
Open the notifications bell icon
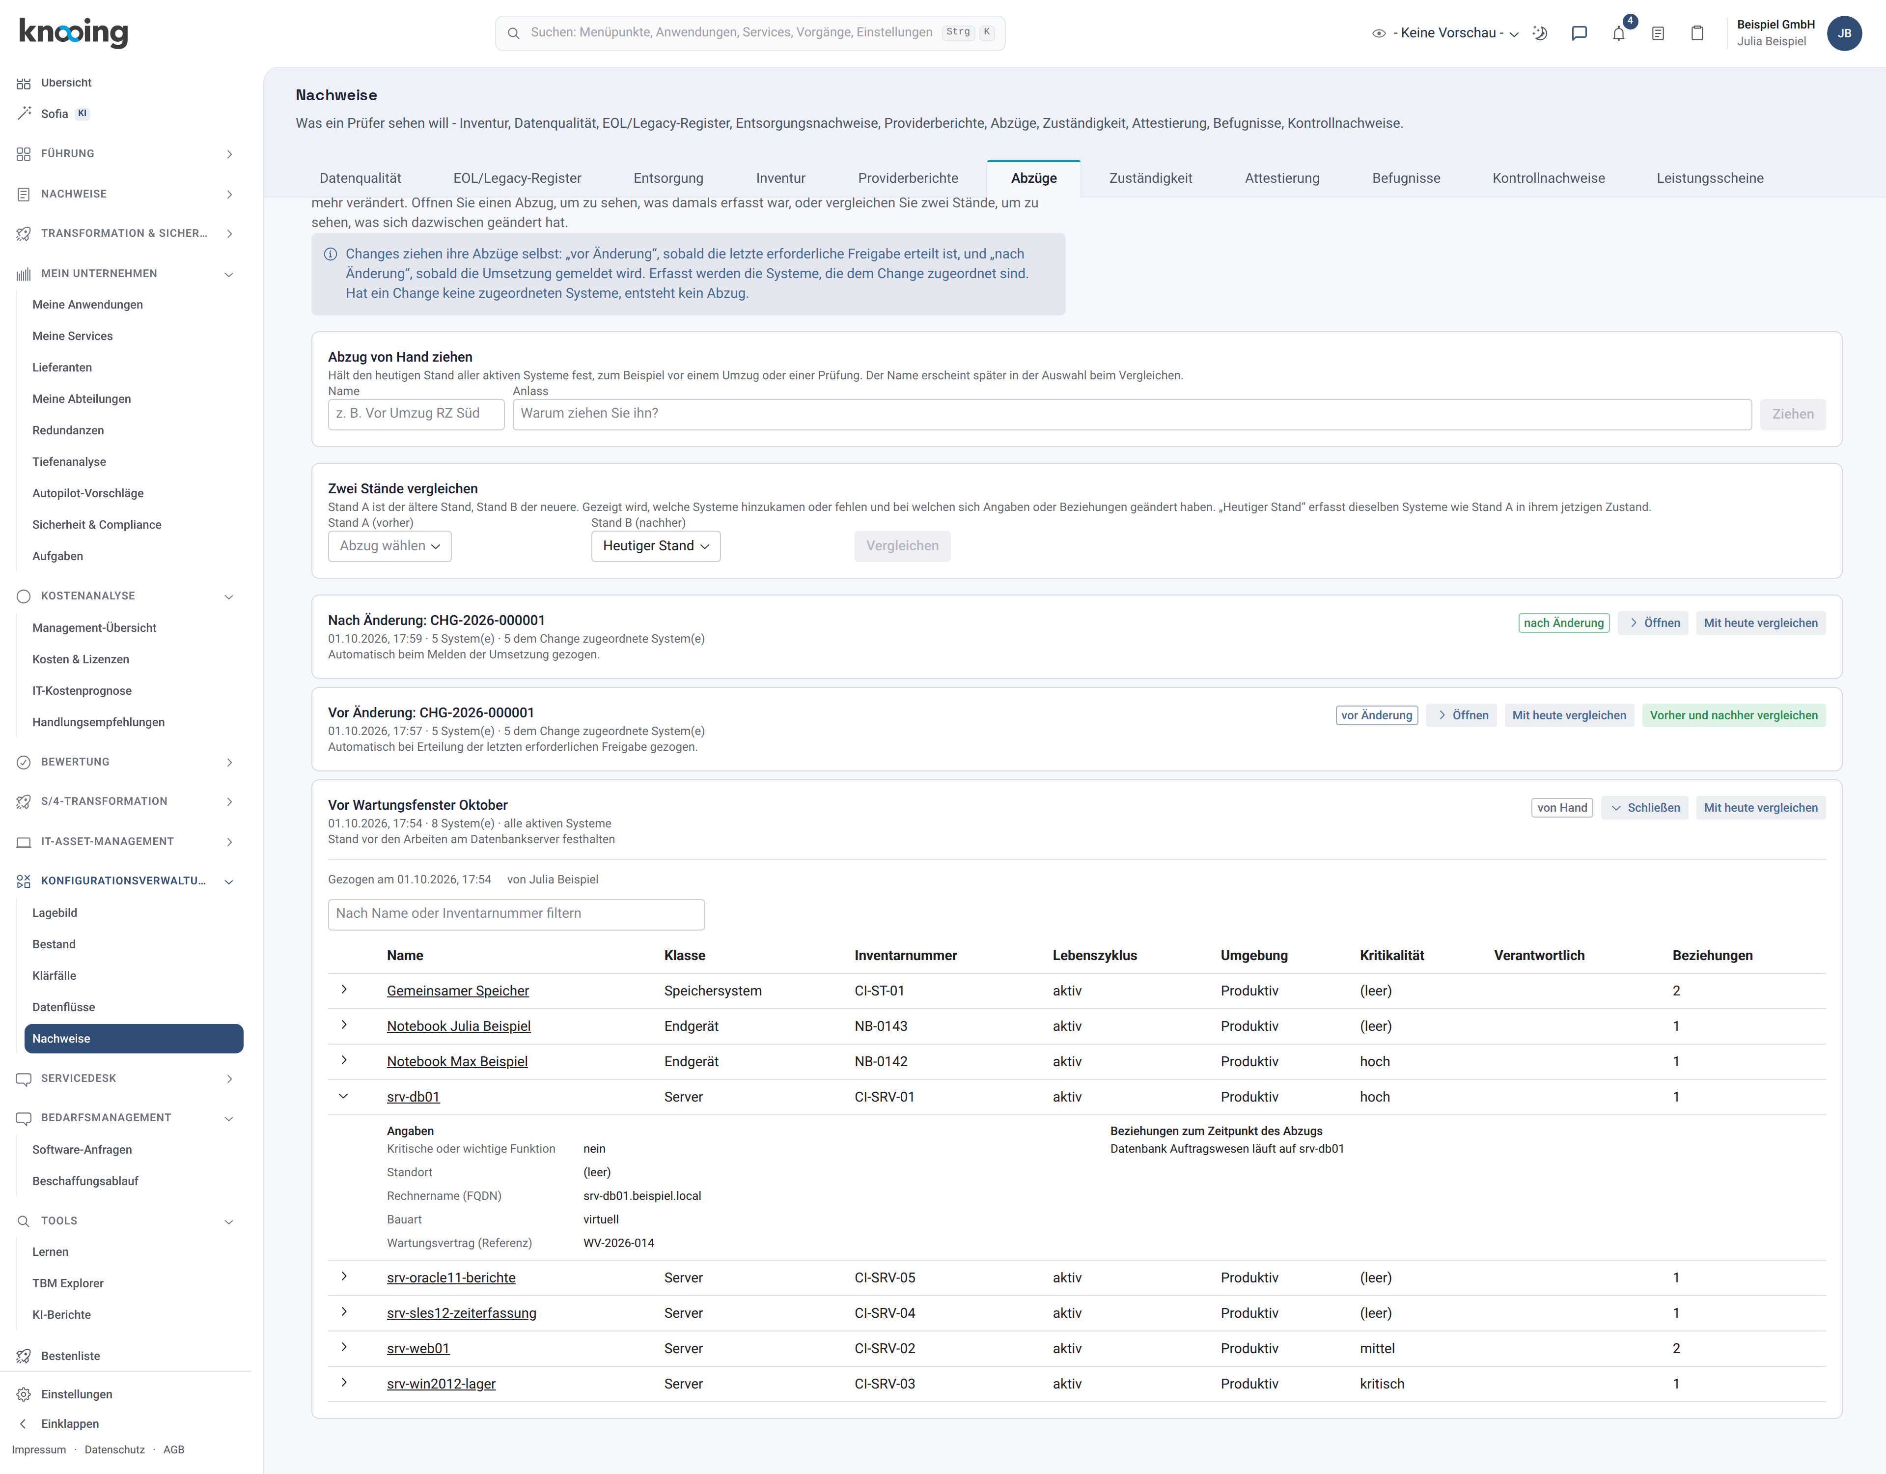(1618, 33)
